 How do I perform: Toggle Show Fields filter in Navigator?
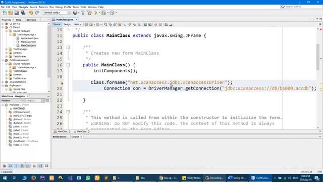(10, 166)
